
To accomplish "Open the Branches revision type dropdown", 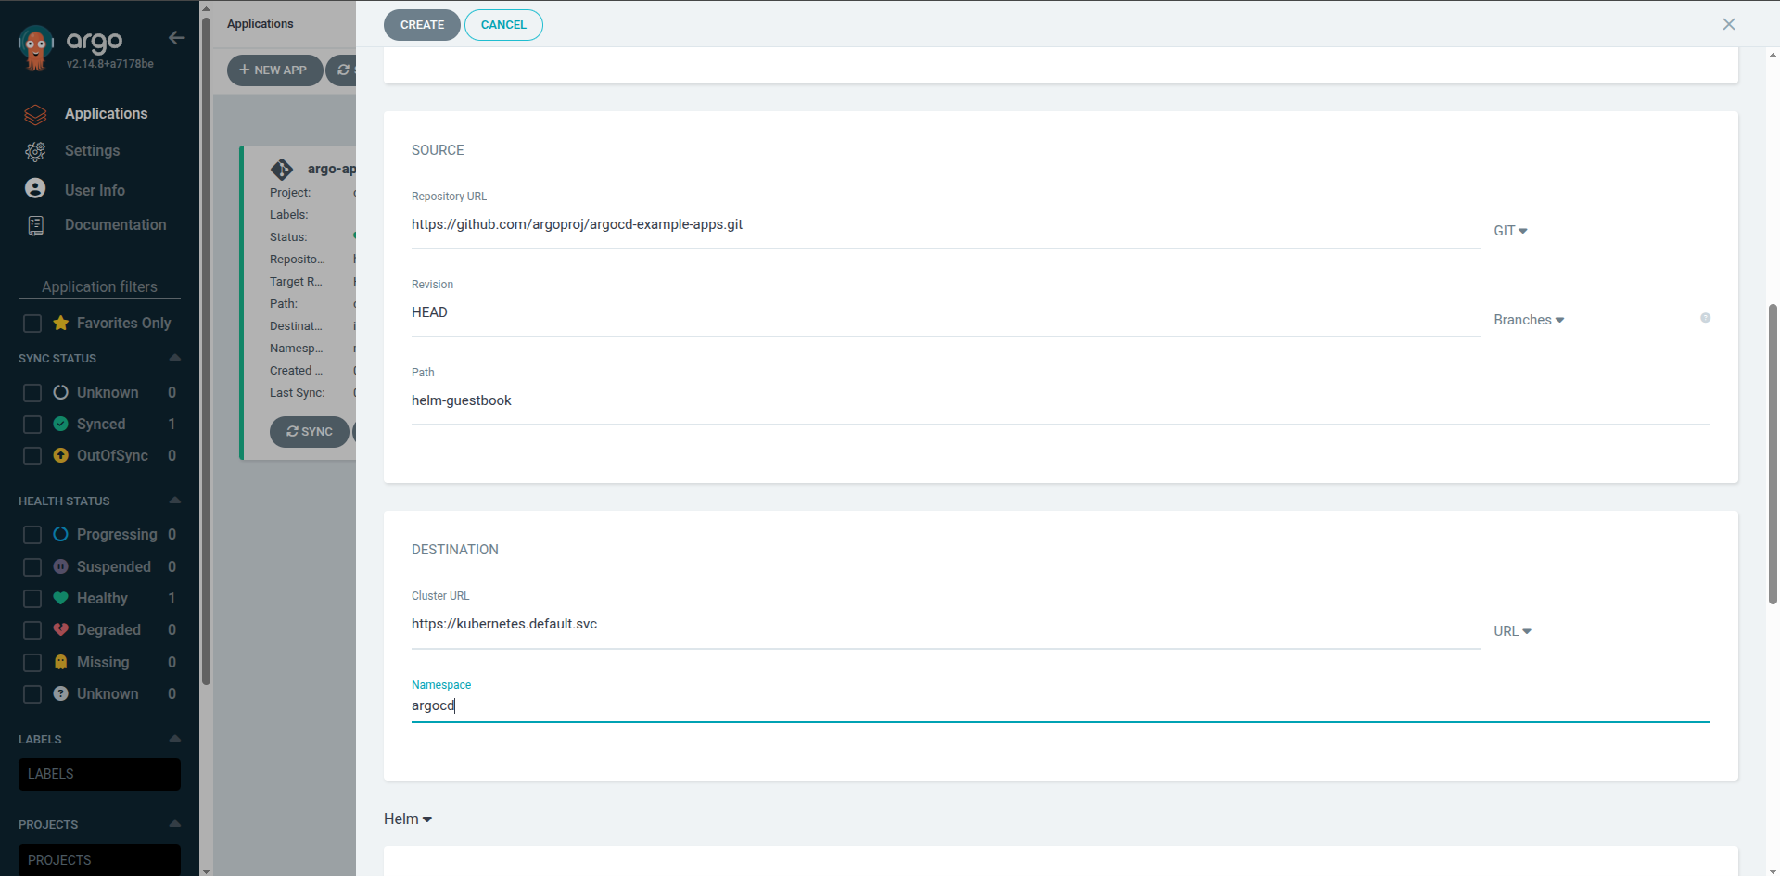I will tap(1529, 320).
